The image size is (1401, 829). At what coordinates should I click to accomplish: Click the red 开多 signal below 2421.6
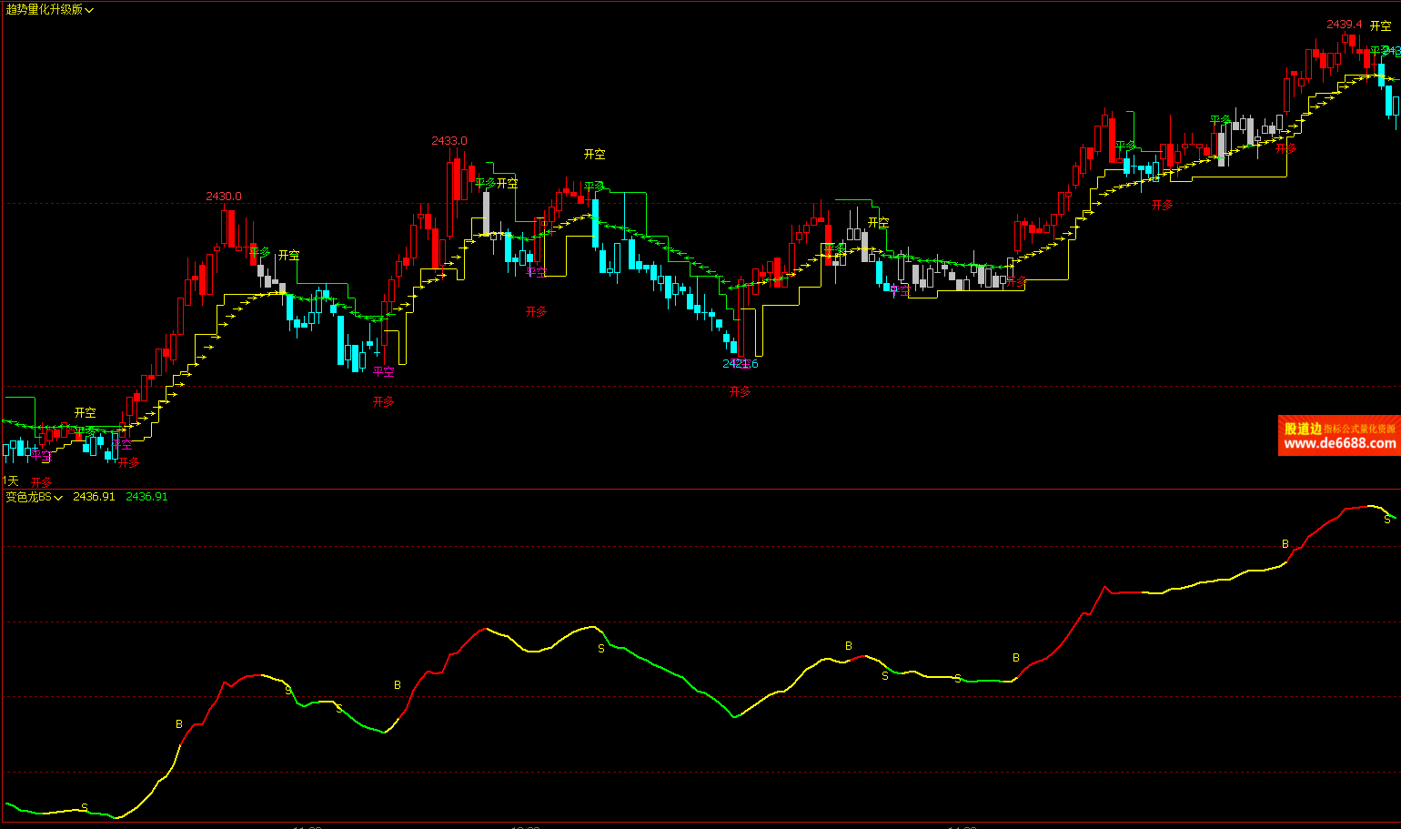pos(740,392)
